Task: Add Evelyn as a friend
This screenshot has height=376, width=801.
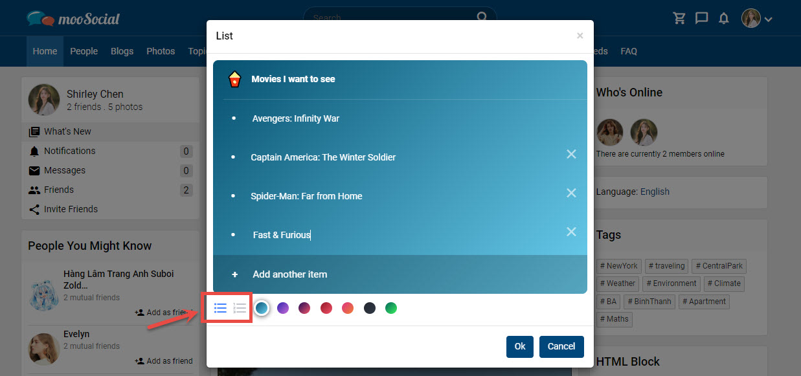Action: point(164,361)
